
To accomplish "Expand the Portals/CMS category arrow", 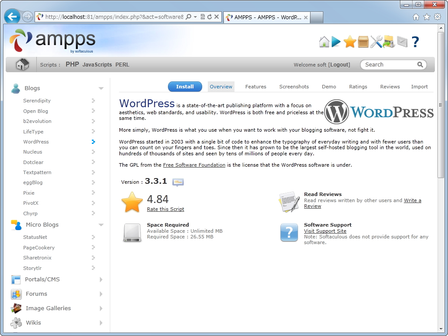I will (101, 280).
